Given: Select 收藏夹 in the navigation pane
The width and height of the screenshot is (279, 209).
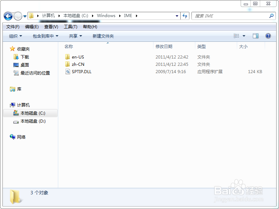Looking at the screenshot, I should click(23, 49).
